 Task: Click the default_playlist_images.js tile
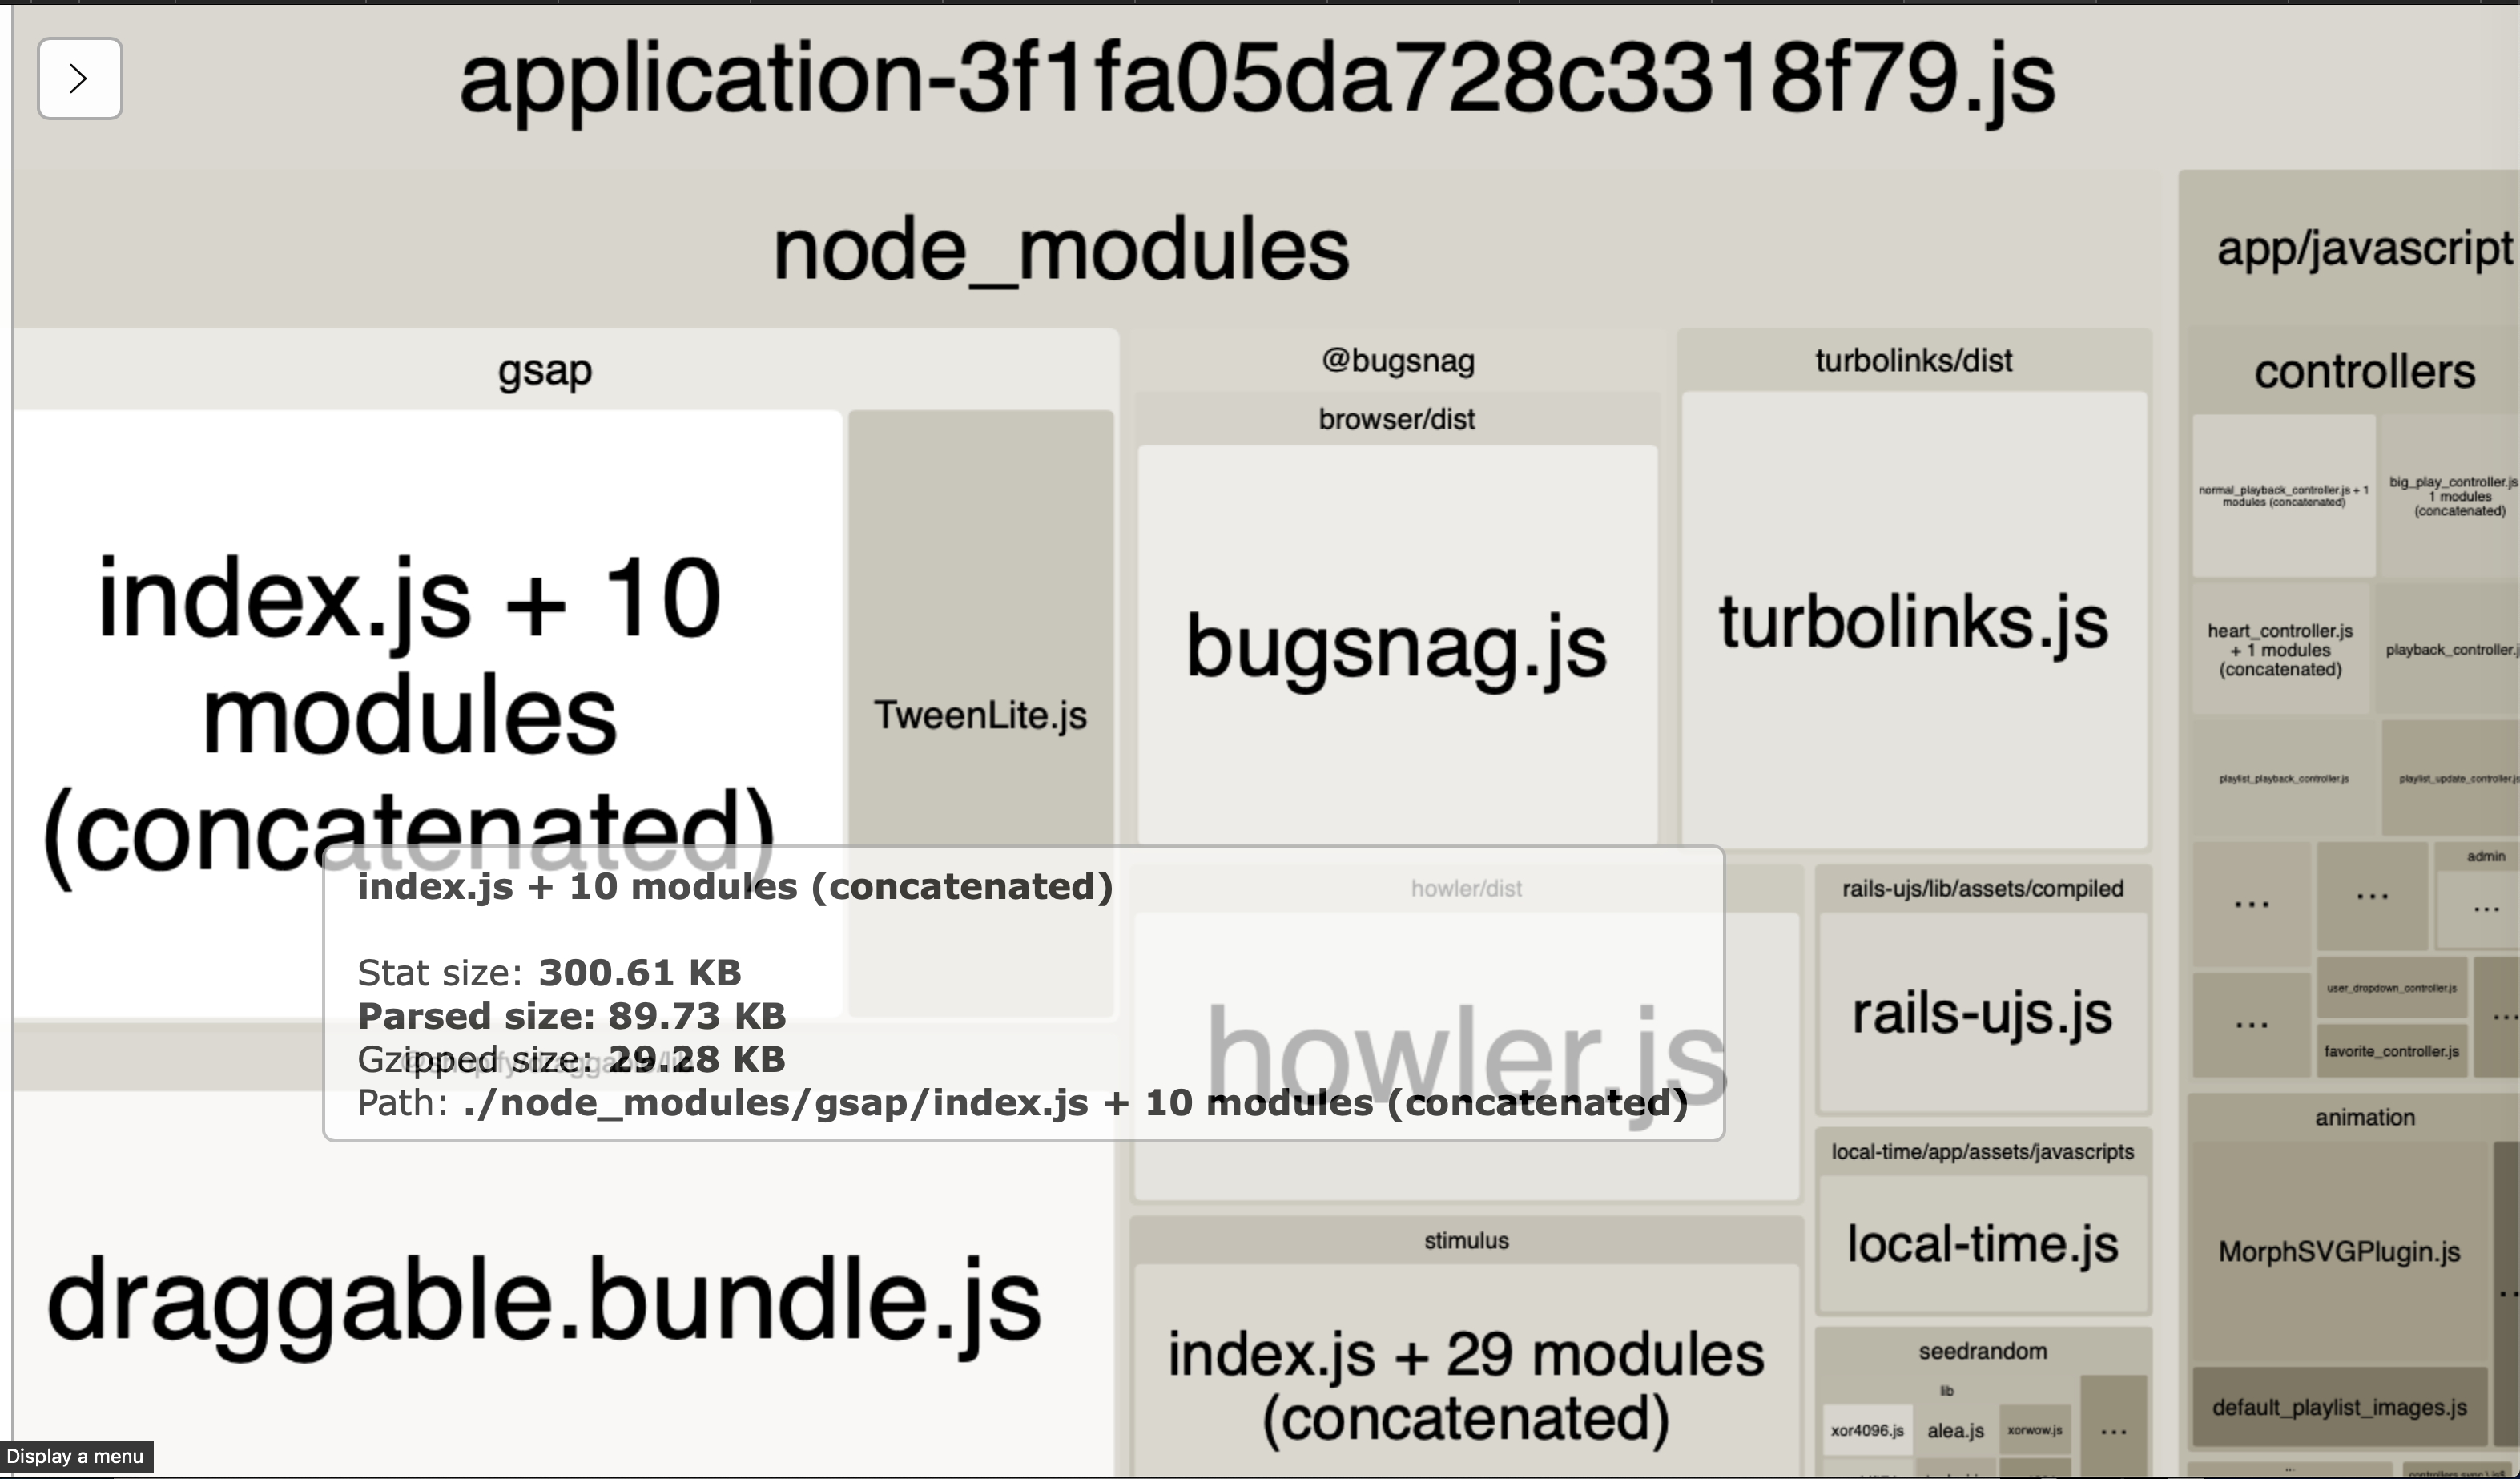click(2338, 1407)
